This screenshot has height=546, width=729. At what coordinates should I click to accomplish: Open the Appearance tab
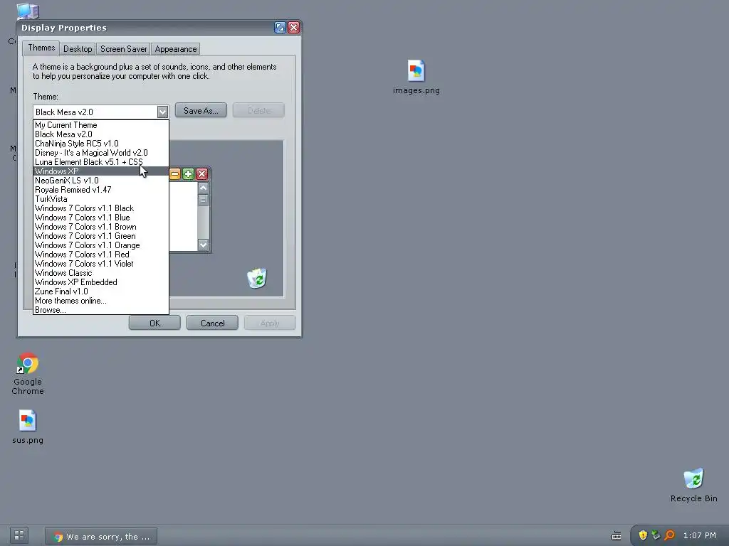click(x=176, y=49)
